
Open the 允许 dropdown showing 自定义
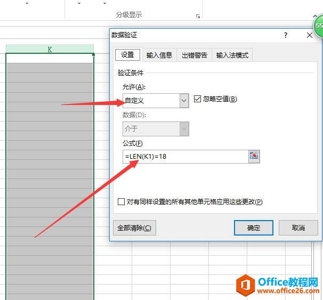(156, 101)
